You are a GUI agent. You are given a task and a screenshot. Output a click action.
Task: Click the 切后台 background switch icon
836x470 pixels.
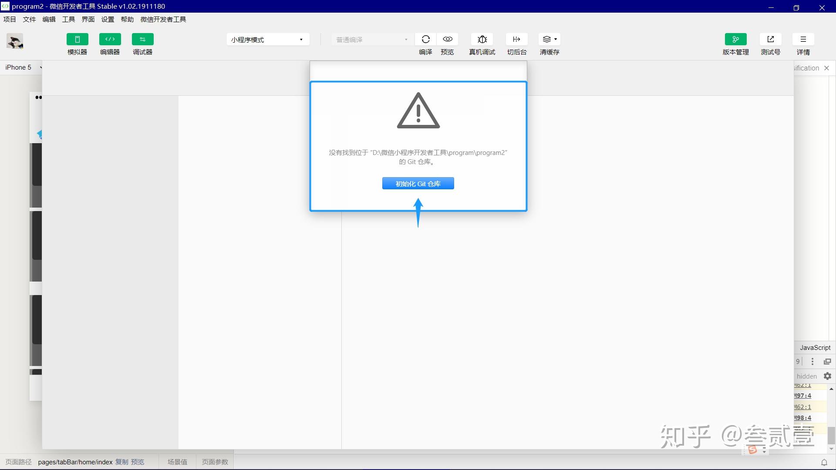coord(517,39)
